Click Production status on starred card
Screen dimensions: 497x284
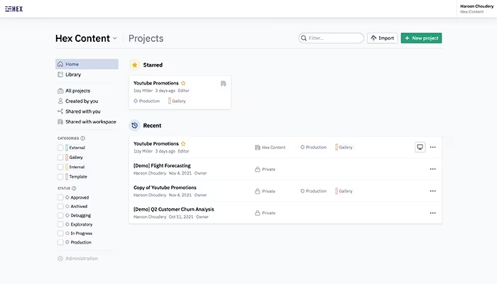pos(146,101)
